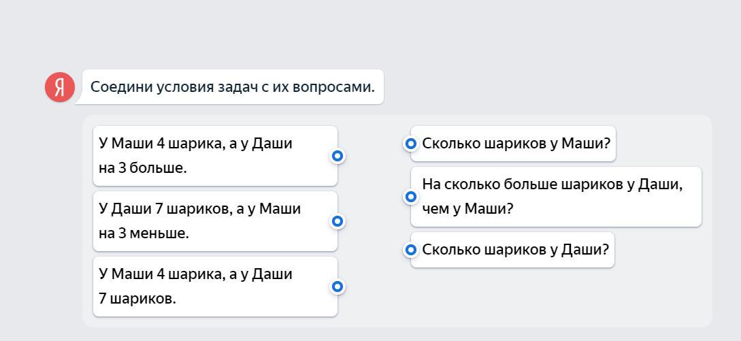
Task: Choose the question "На сколько больше шариков у Даши"
Action: tap(552, 184)
